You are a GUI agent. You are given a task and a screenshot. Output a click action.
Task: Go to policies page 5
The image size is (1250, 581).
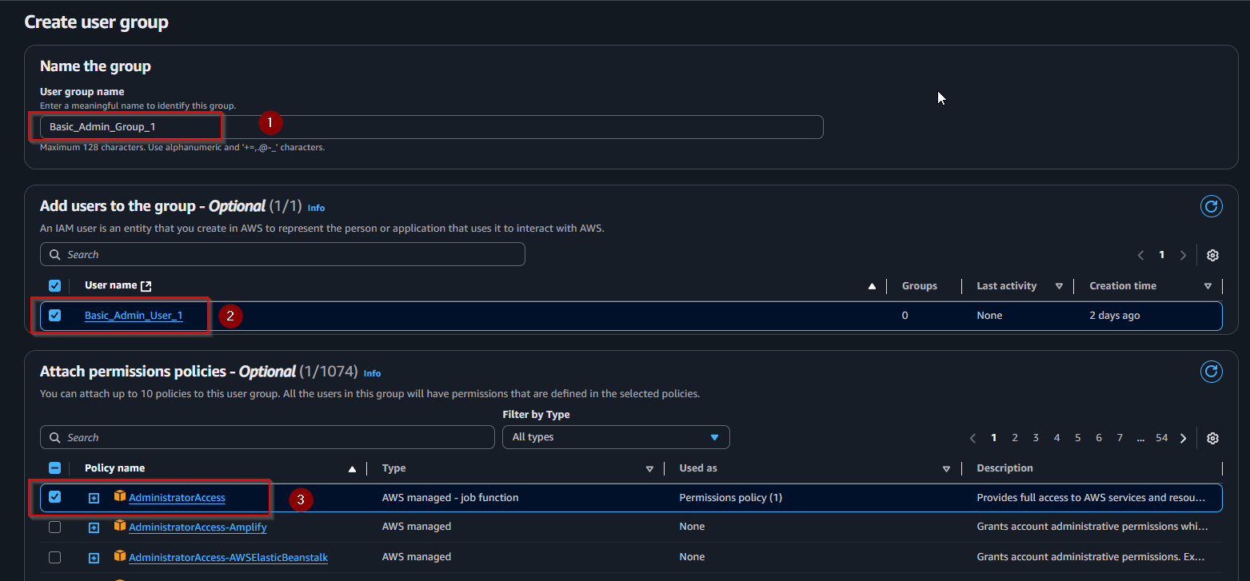[x=1078, y=438]
